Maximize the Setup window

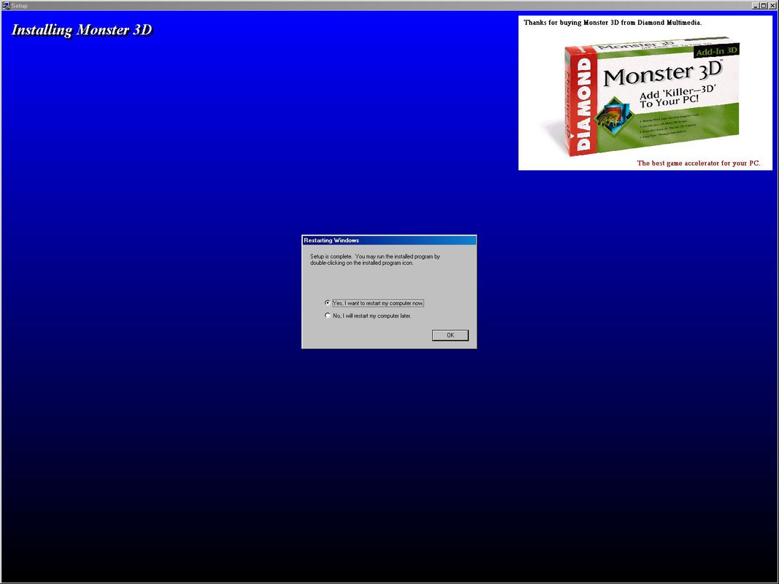click(764, 5)
